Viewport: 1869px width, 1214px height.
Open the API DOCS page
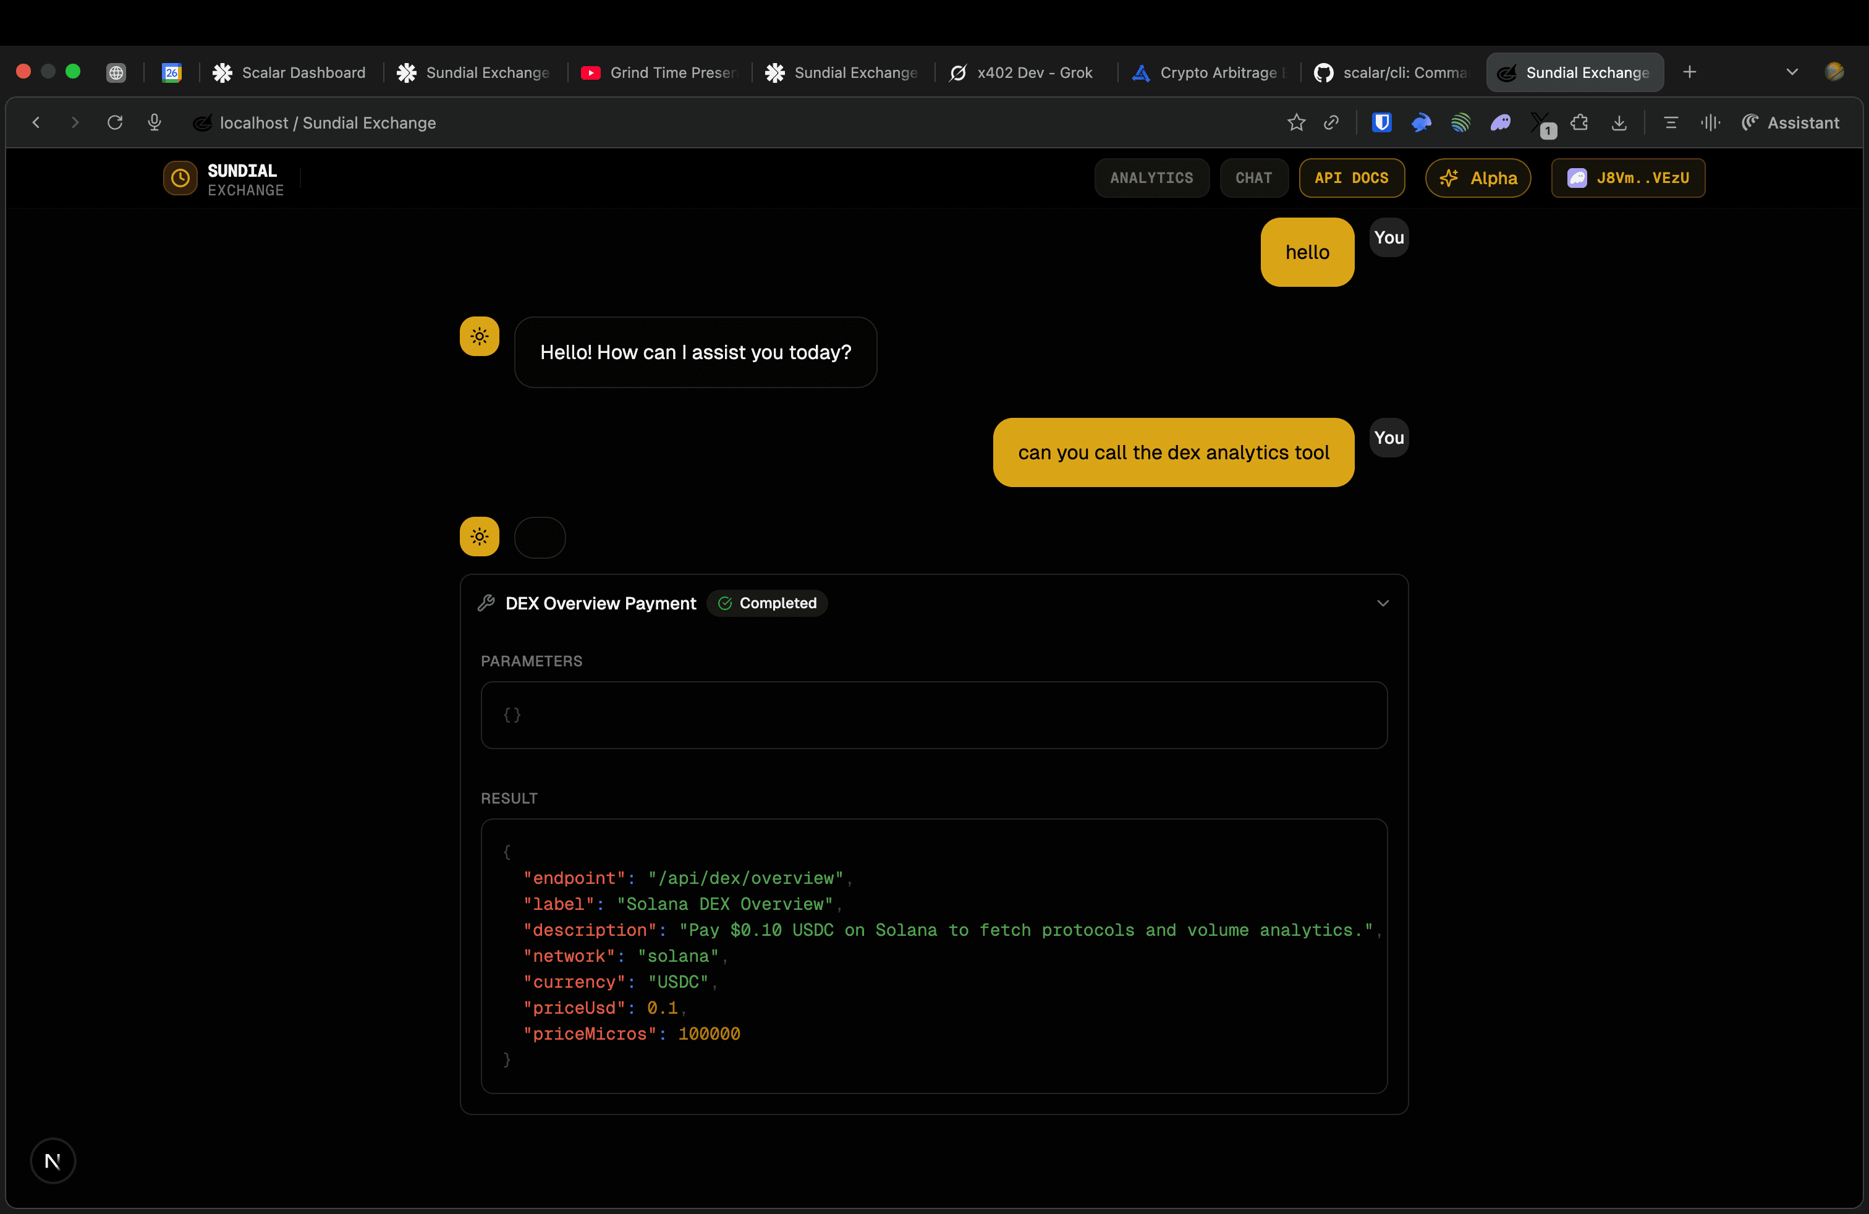click(1350, 178)
